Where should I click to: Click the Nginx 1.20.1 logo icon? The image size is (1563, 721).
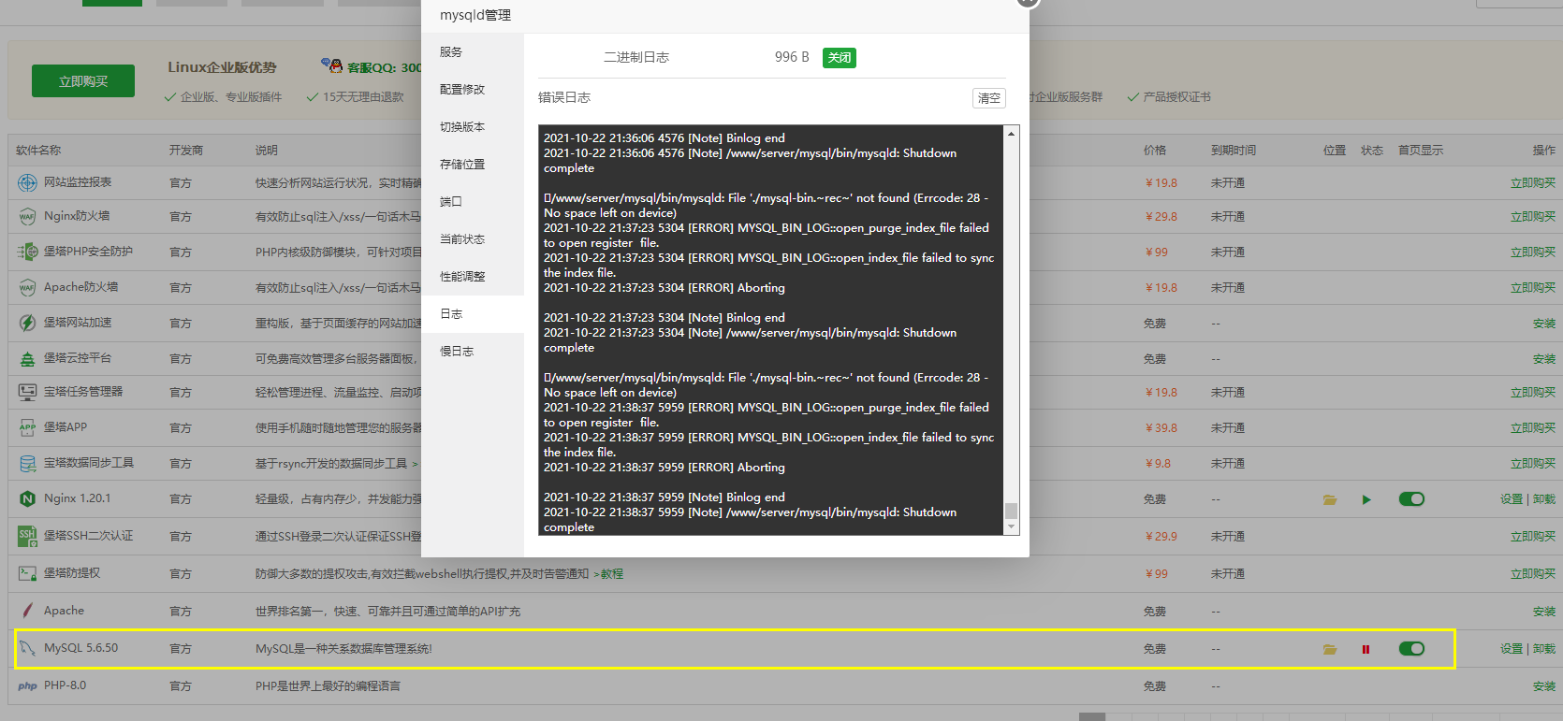click(27, 498)
